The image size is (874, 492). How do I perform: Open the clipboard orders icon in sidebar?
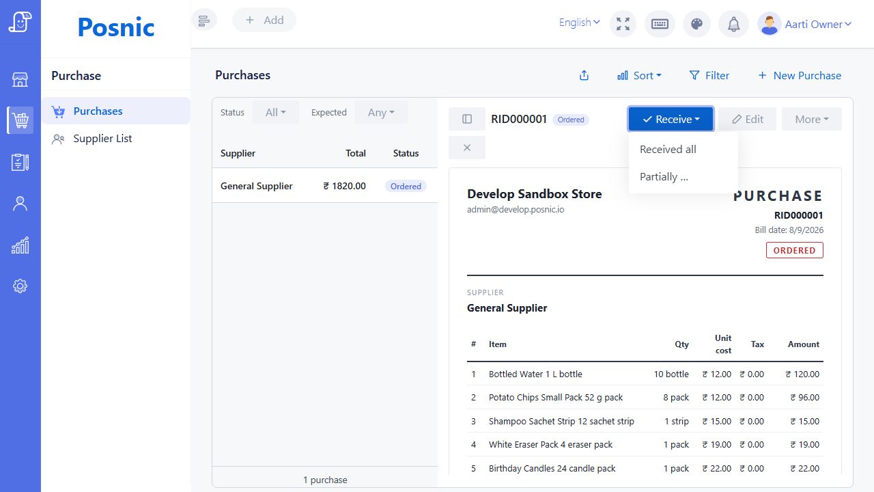click(x=20, y=162)
